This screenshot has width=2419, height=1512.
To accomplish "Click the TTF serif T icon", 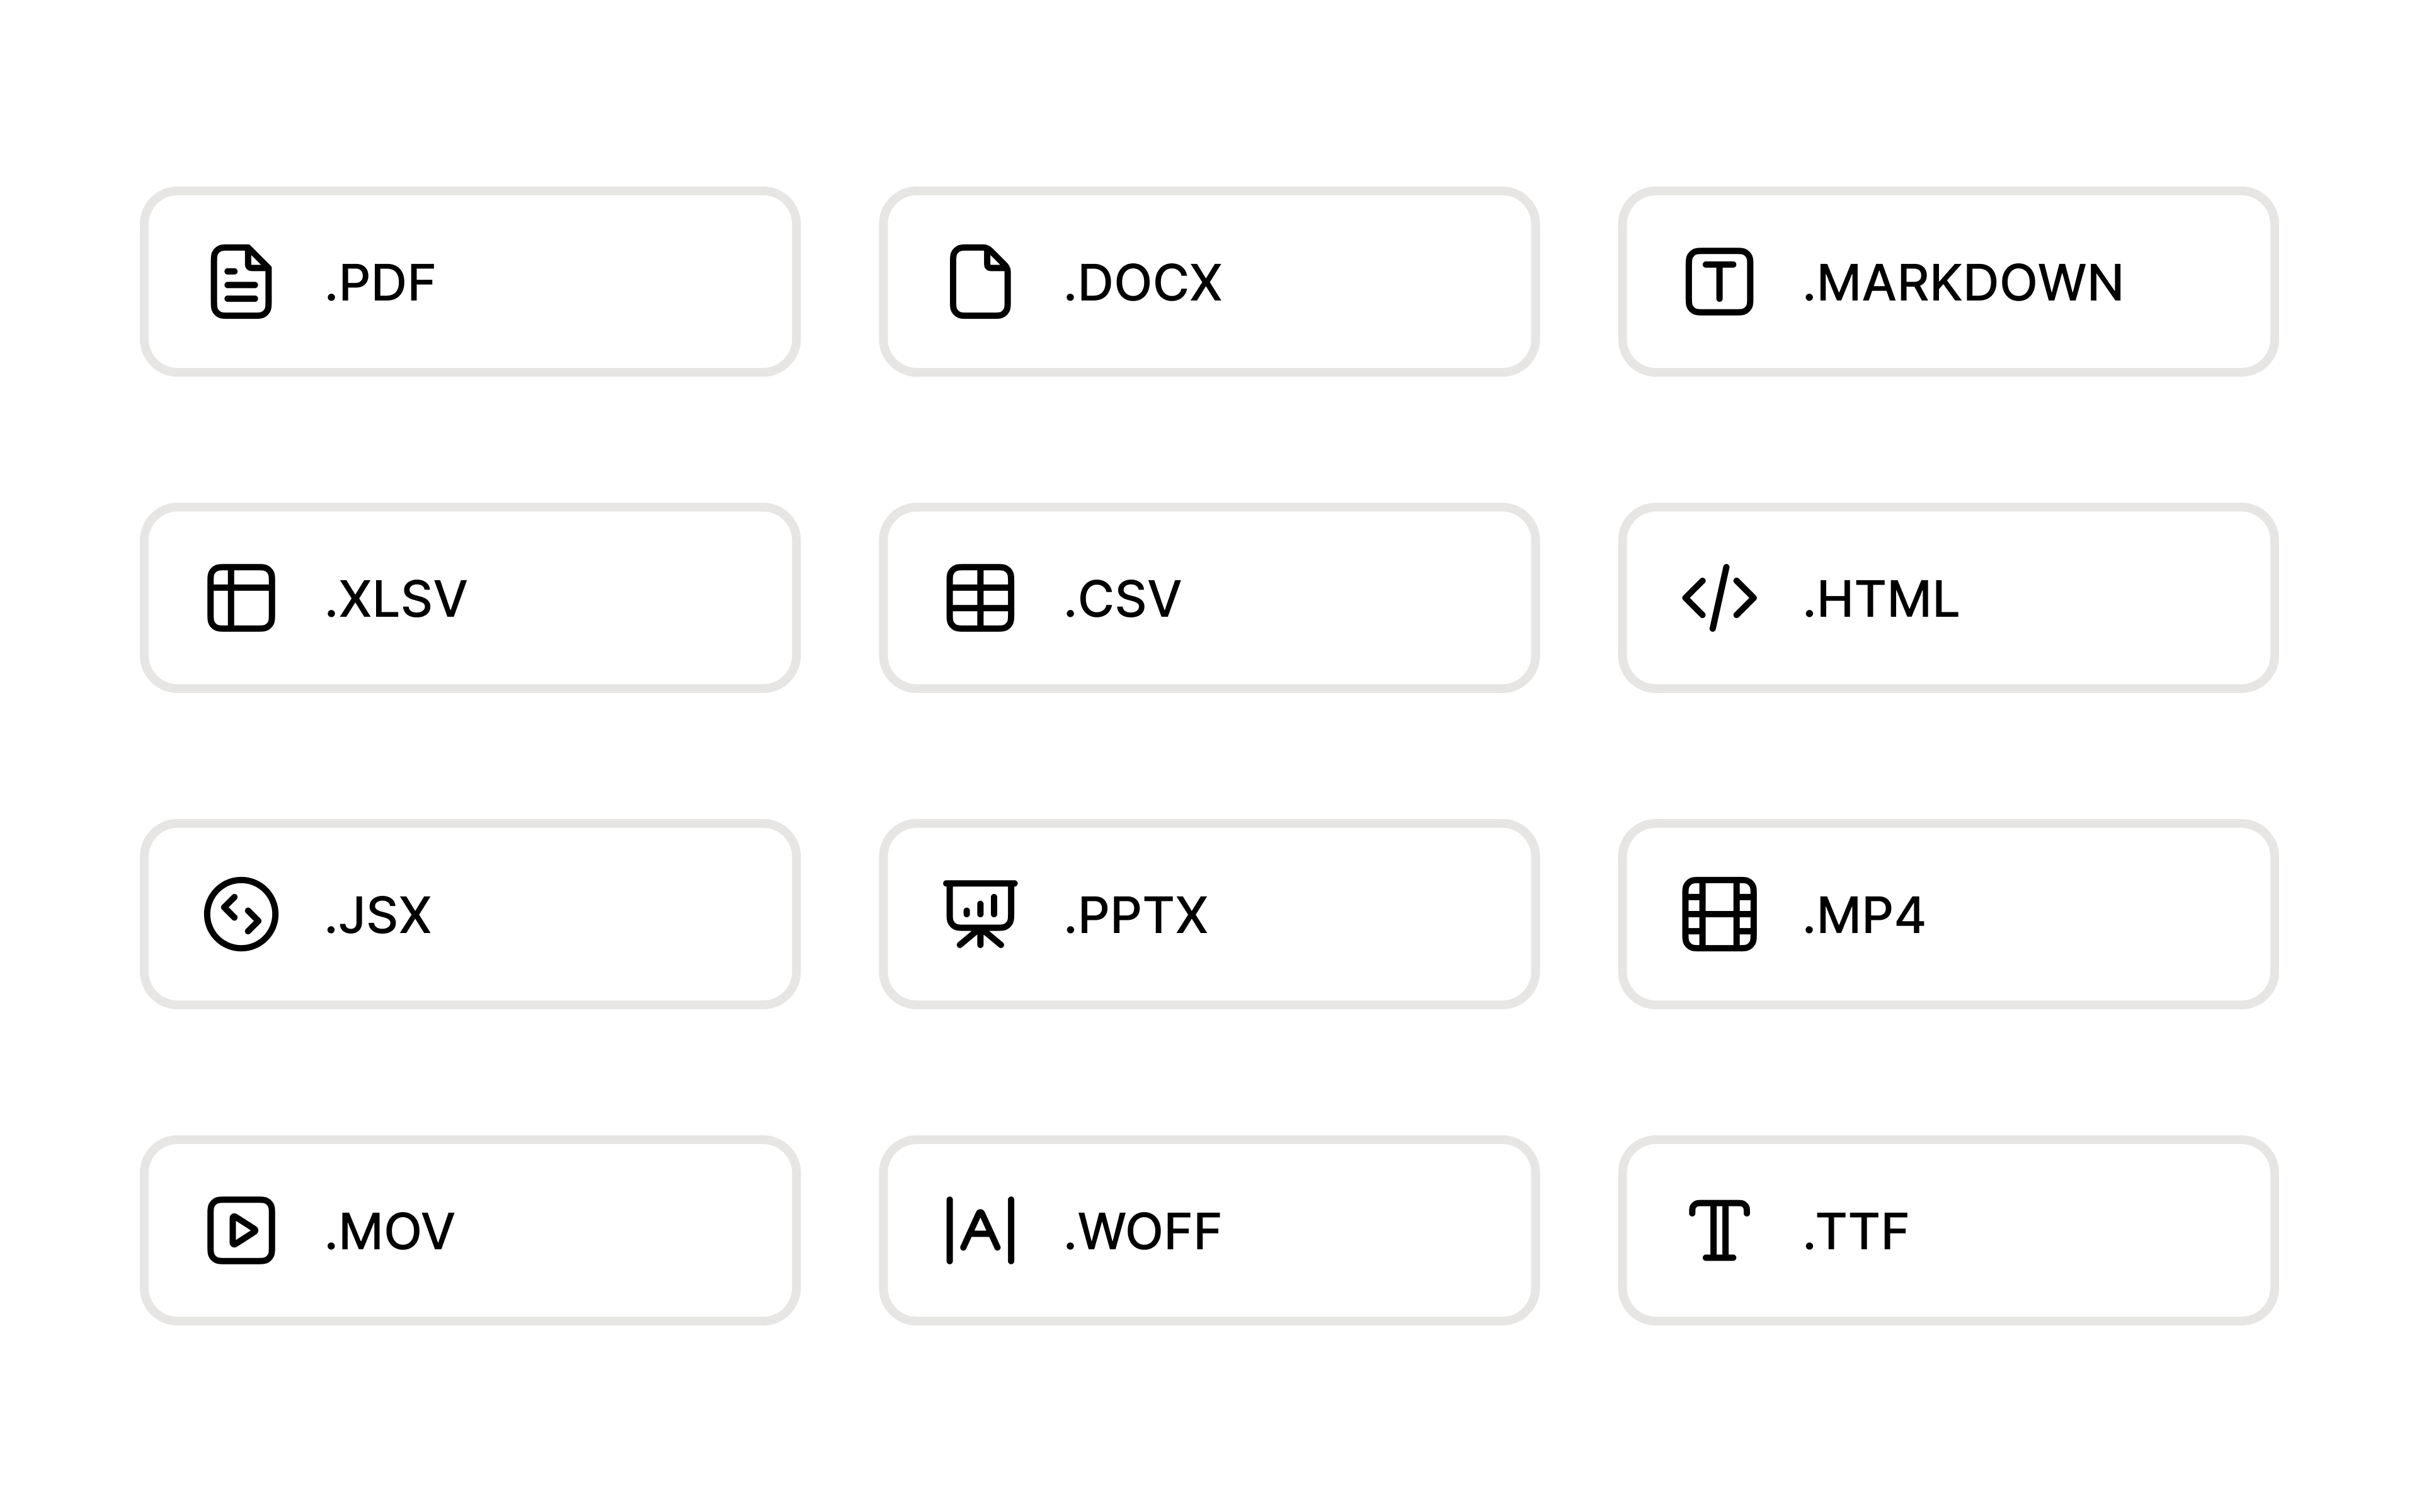I will tap(1719, 1230).
